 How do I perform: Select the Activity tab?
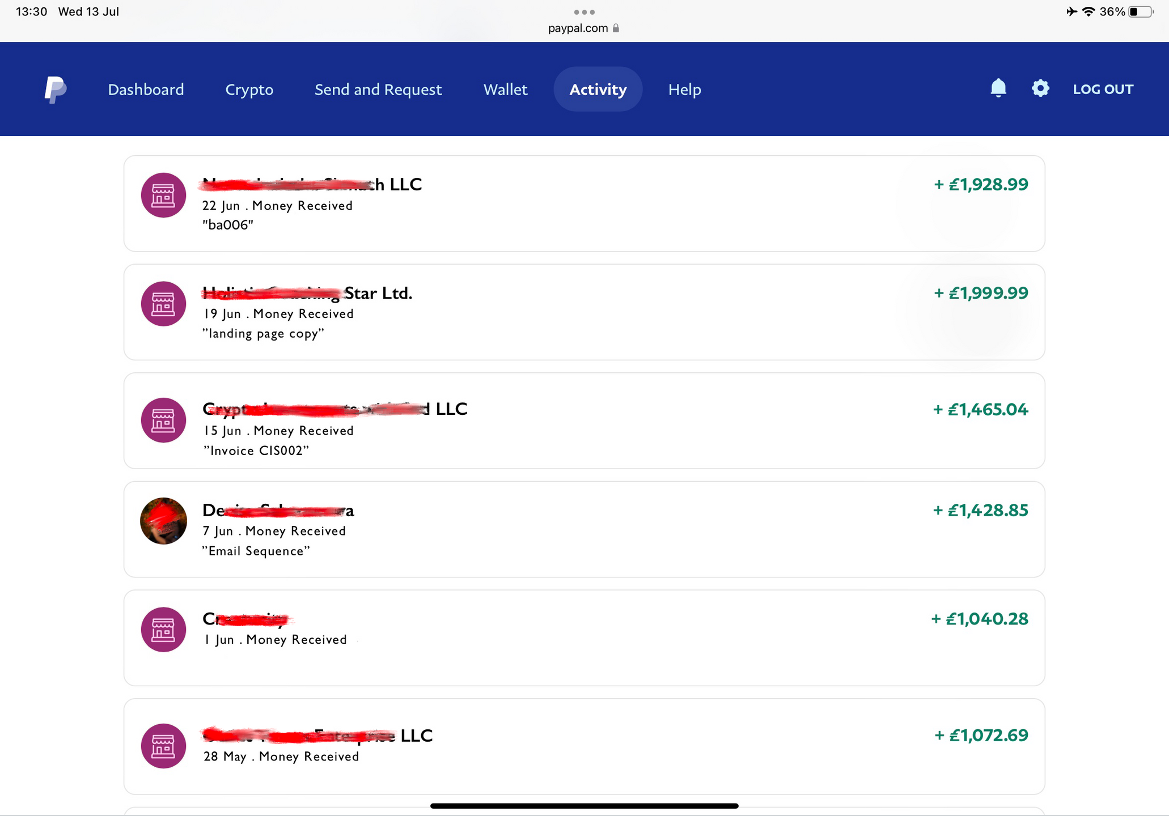point(598,90)
